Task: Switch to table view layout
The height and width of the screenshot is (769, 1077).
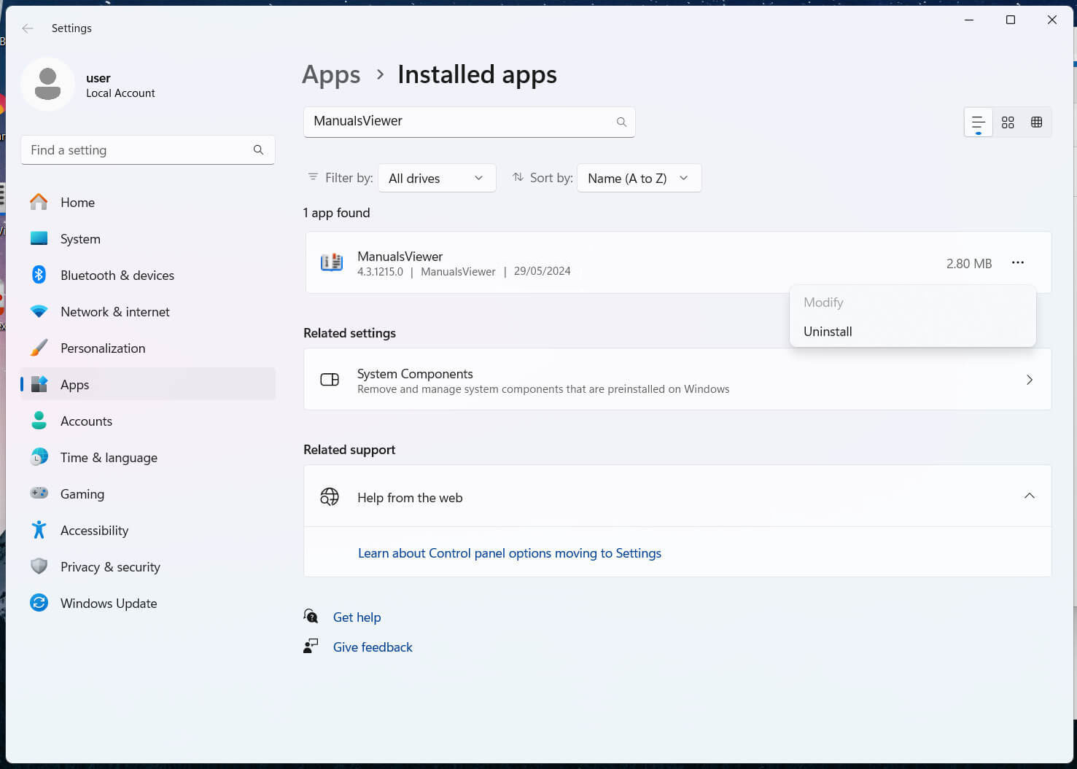Action: pyautogui.click(x=1036, y=122)
